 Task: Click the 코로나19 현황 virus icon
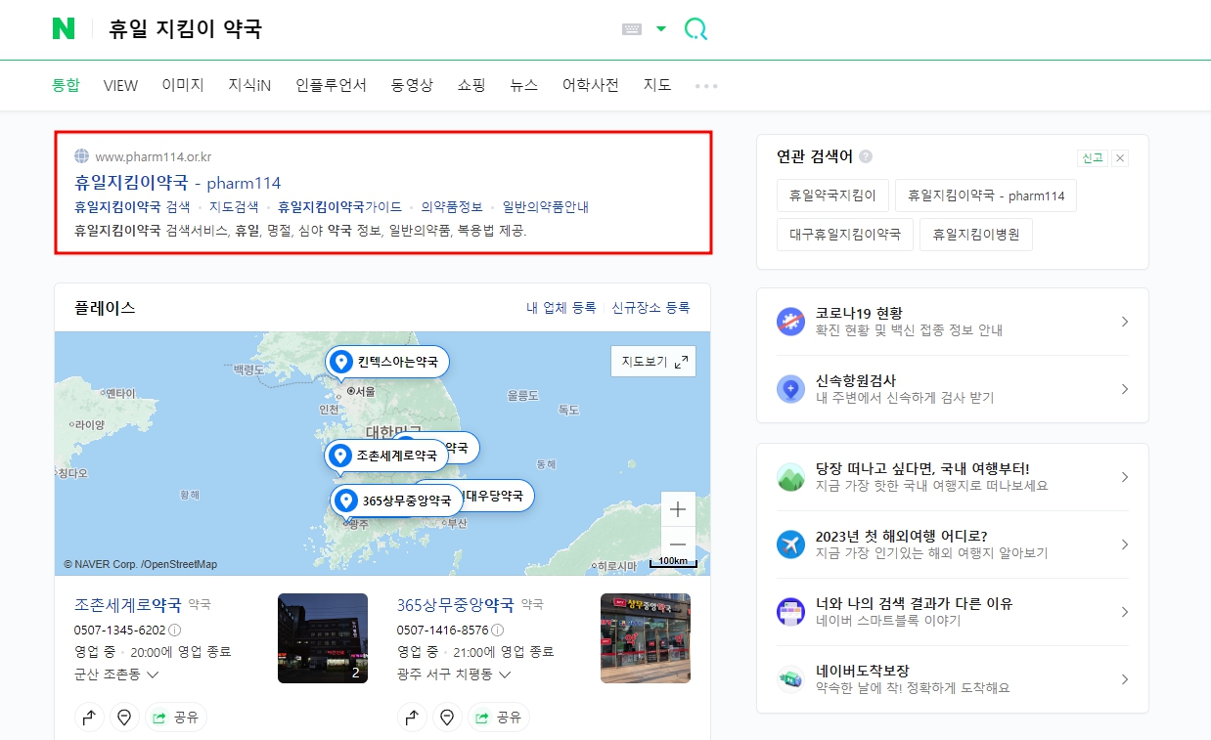pos(790,322)
